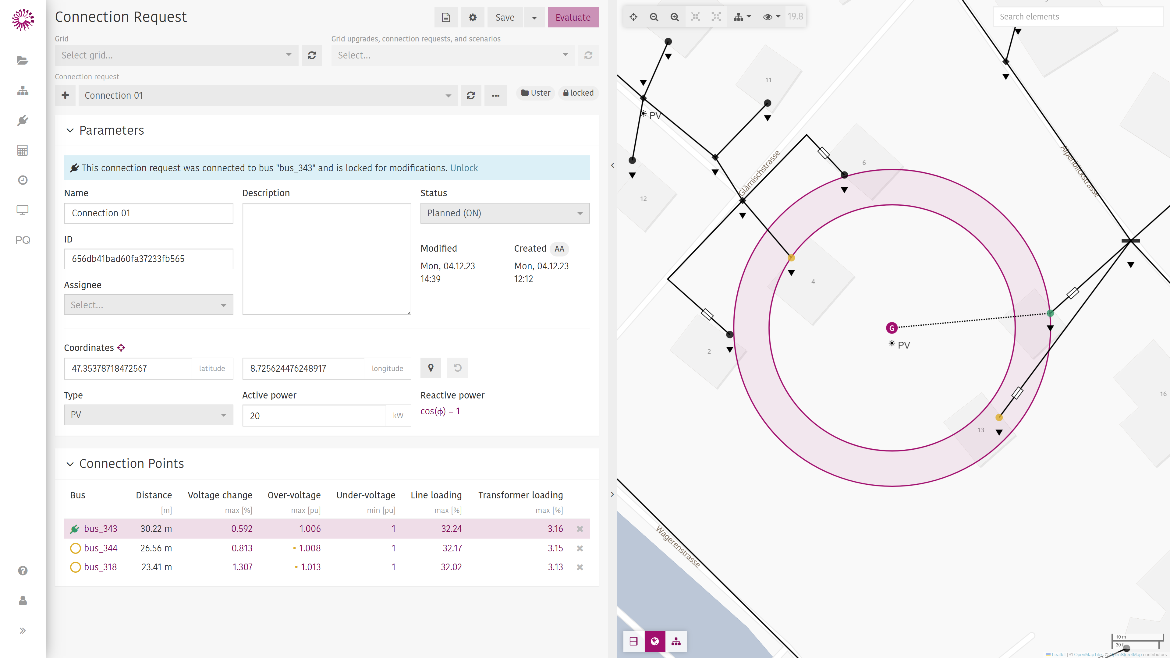Open the Select grid dropdown
This screenshot has height=658, width=1170.
[x=177, y=55]
